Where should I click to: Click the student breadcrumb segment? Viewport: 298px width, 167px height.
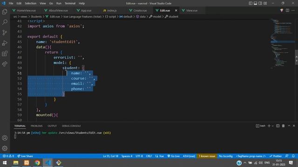172,17
